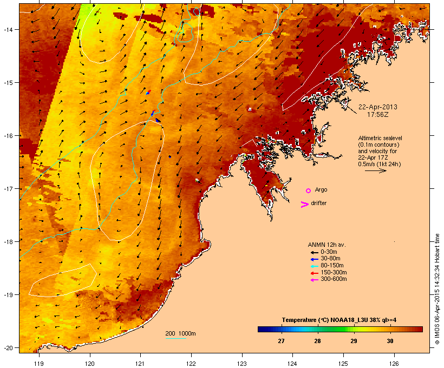The width and height of the screenshot is (444, 368).
Task: Click the '0-30m' depth label
Action: (x=329, y=252)
